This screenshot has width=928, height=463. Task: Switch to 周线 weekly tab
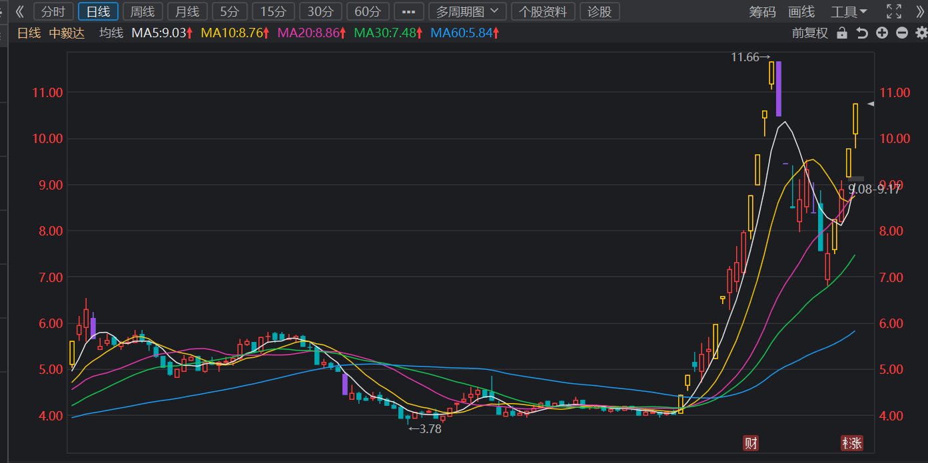(x=143, y=11)
